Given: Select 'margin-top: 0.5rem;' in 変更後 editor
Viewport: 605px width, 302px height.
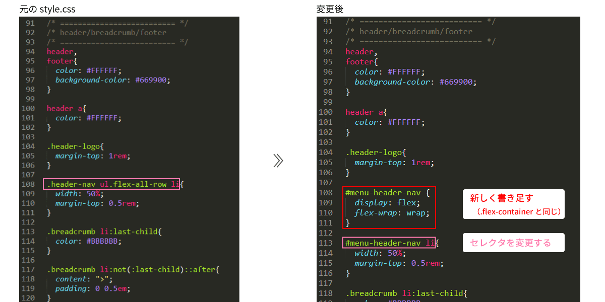Looking at the screenshot, I should (x=399, y=263).
